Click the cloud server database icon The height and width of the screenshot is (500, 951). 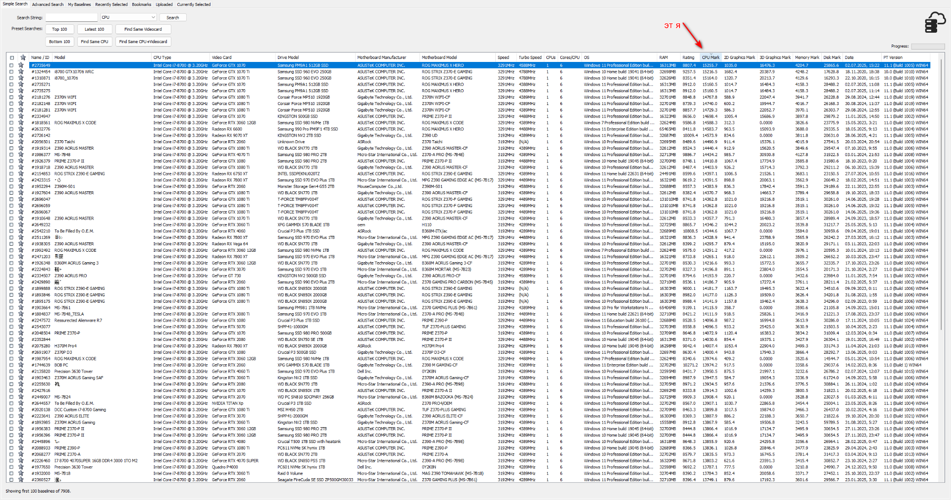[935, 22]
